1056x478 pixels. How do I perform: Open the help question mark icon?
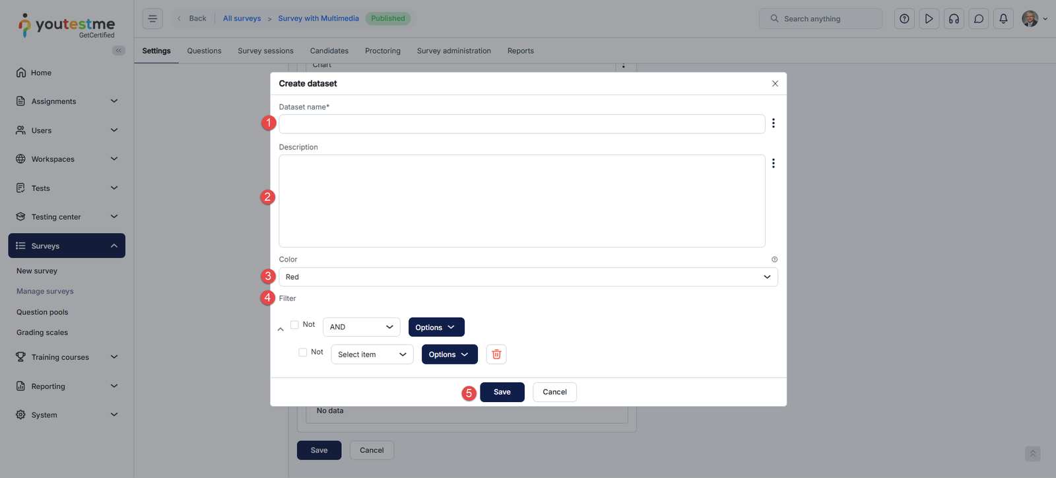click(x=904, y=18)
